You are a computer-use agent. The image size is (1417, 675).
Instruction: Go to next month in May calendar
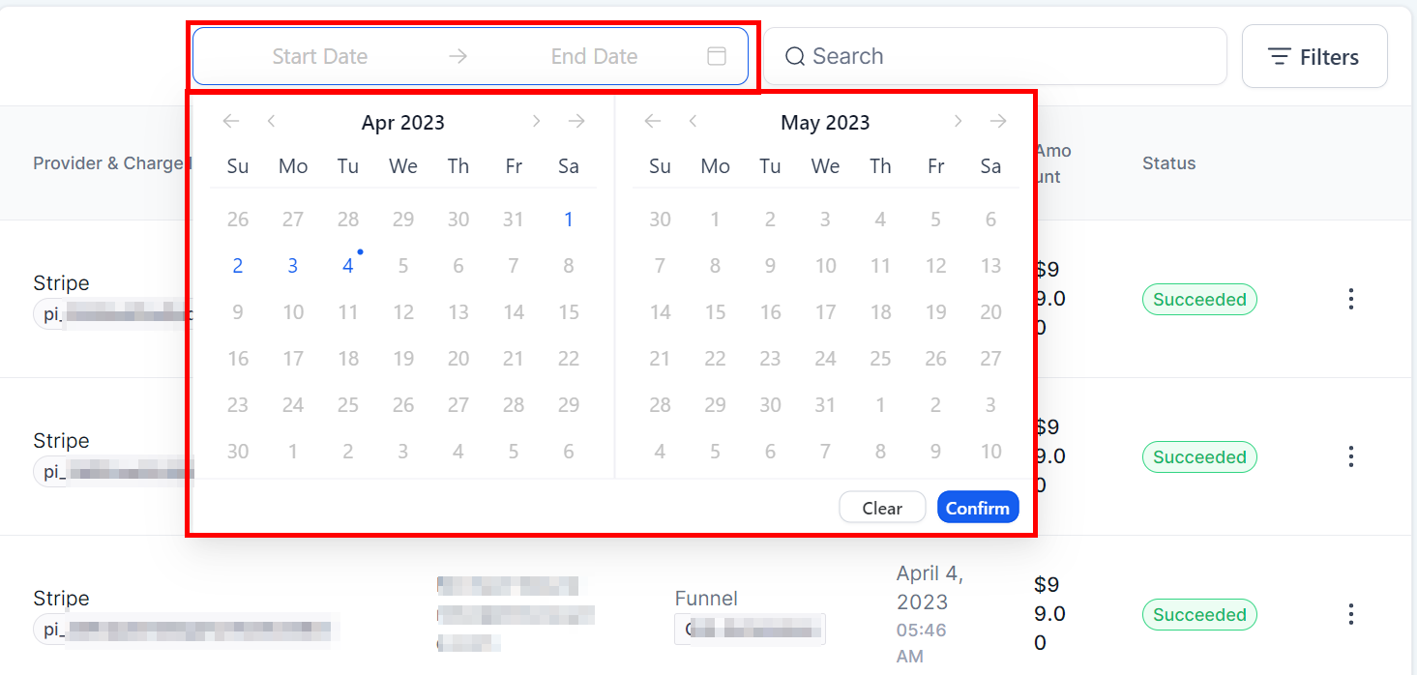click(958, 121)
